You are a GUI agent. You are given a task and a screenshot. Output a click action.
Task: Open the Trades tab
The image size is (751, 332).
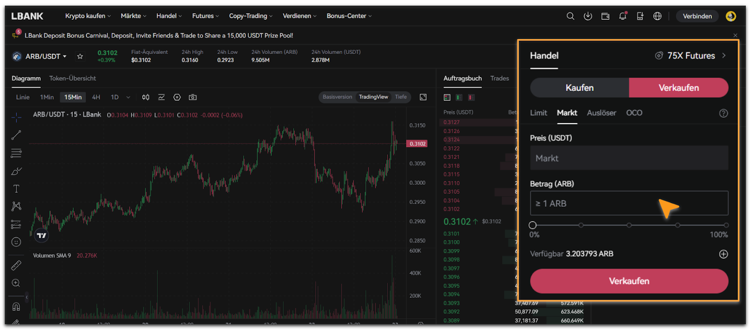click(x=499, y=78)
